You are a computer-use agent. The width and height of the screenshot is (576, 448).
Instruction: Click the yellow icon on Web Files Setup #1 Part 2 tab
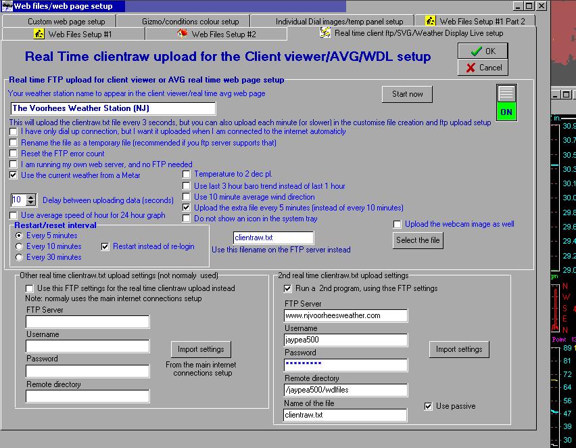point(430,20)
